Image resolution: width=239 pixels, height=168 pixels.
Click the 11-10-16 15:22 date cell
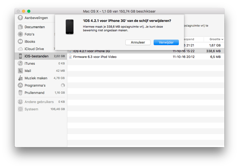pos(184,51)
